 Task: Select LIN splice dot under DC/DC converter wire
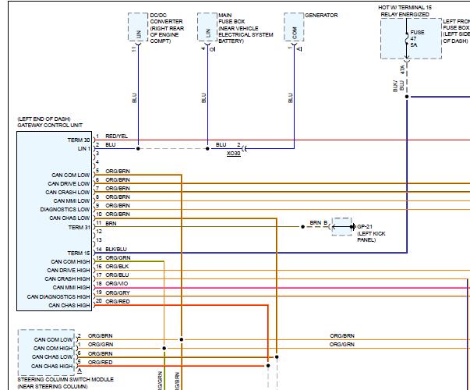click(x=138, y=149)
